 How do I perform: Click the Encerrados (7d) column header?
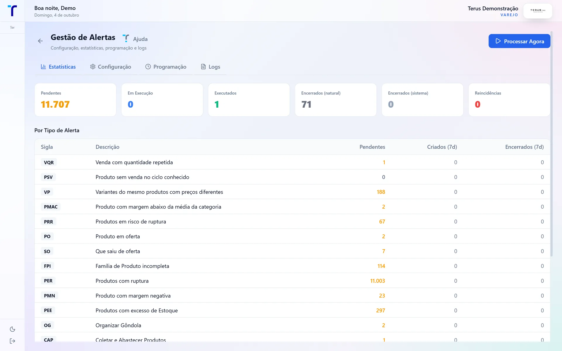pyautogui.click(x=525, y=147)
